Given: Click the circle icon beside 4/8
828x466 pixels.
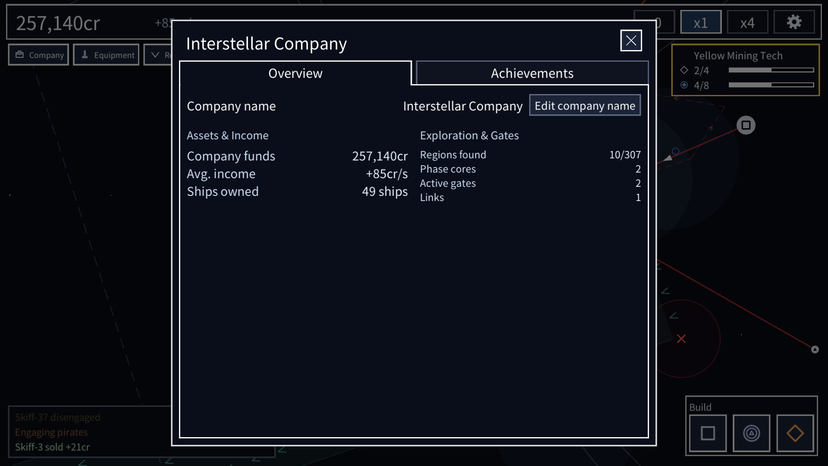Looking at the screenshot, I should [684, 85].
